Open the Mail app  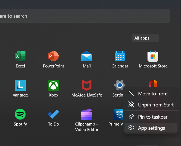pyautogui.click(x=87, y=56)
